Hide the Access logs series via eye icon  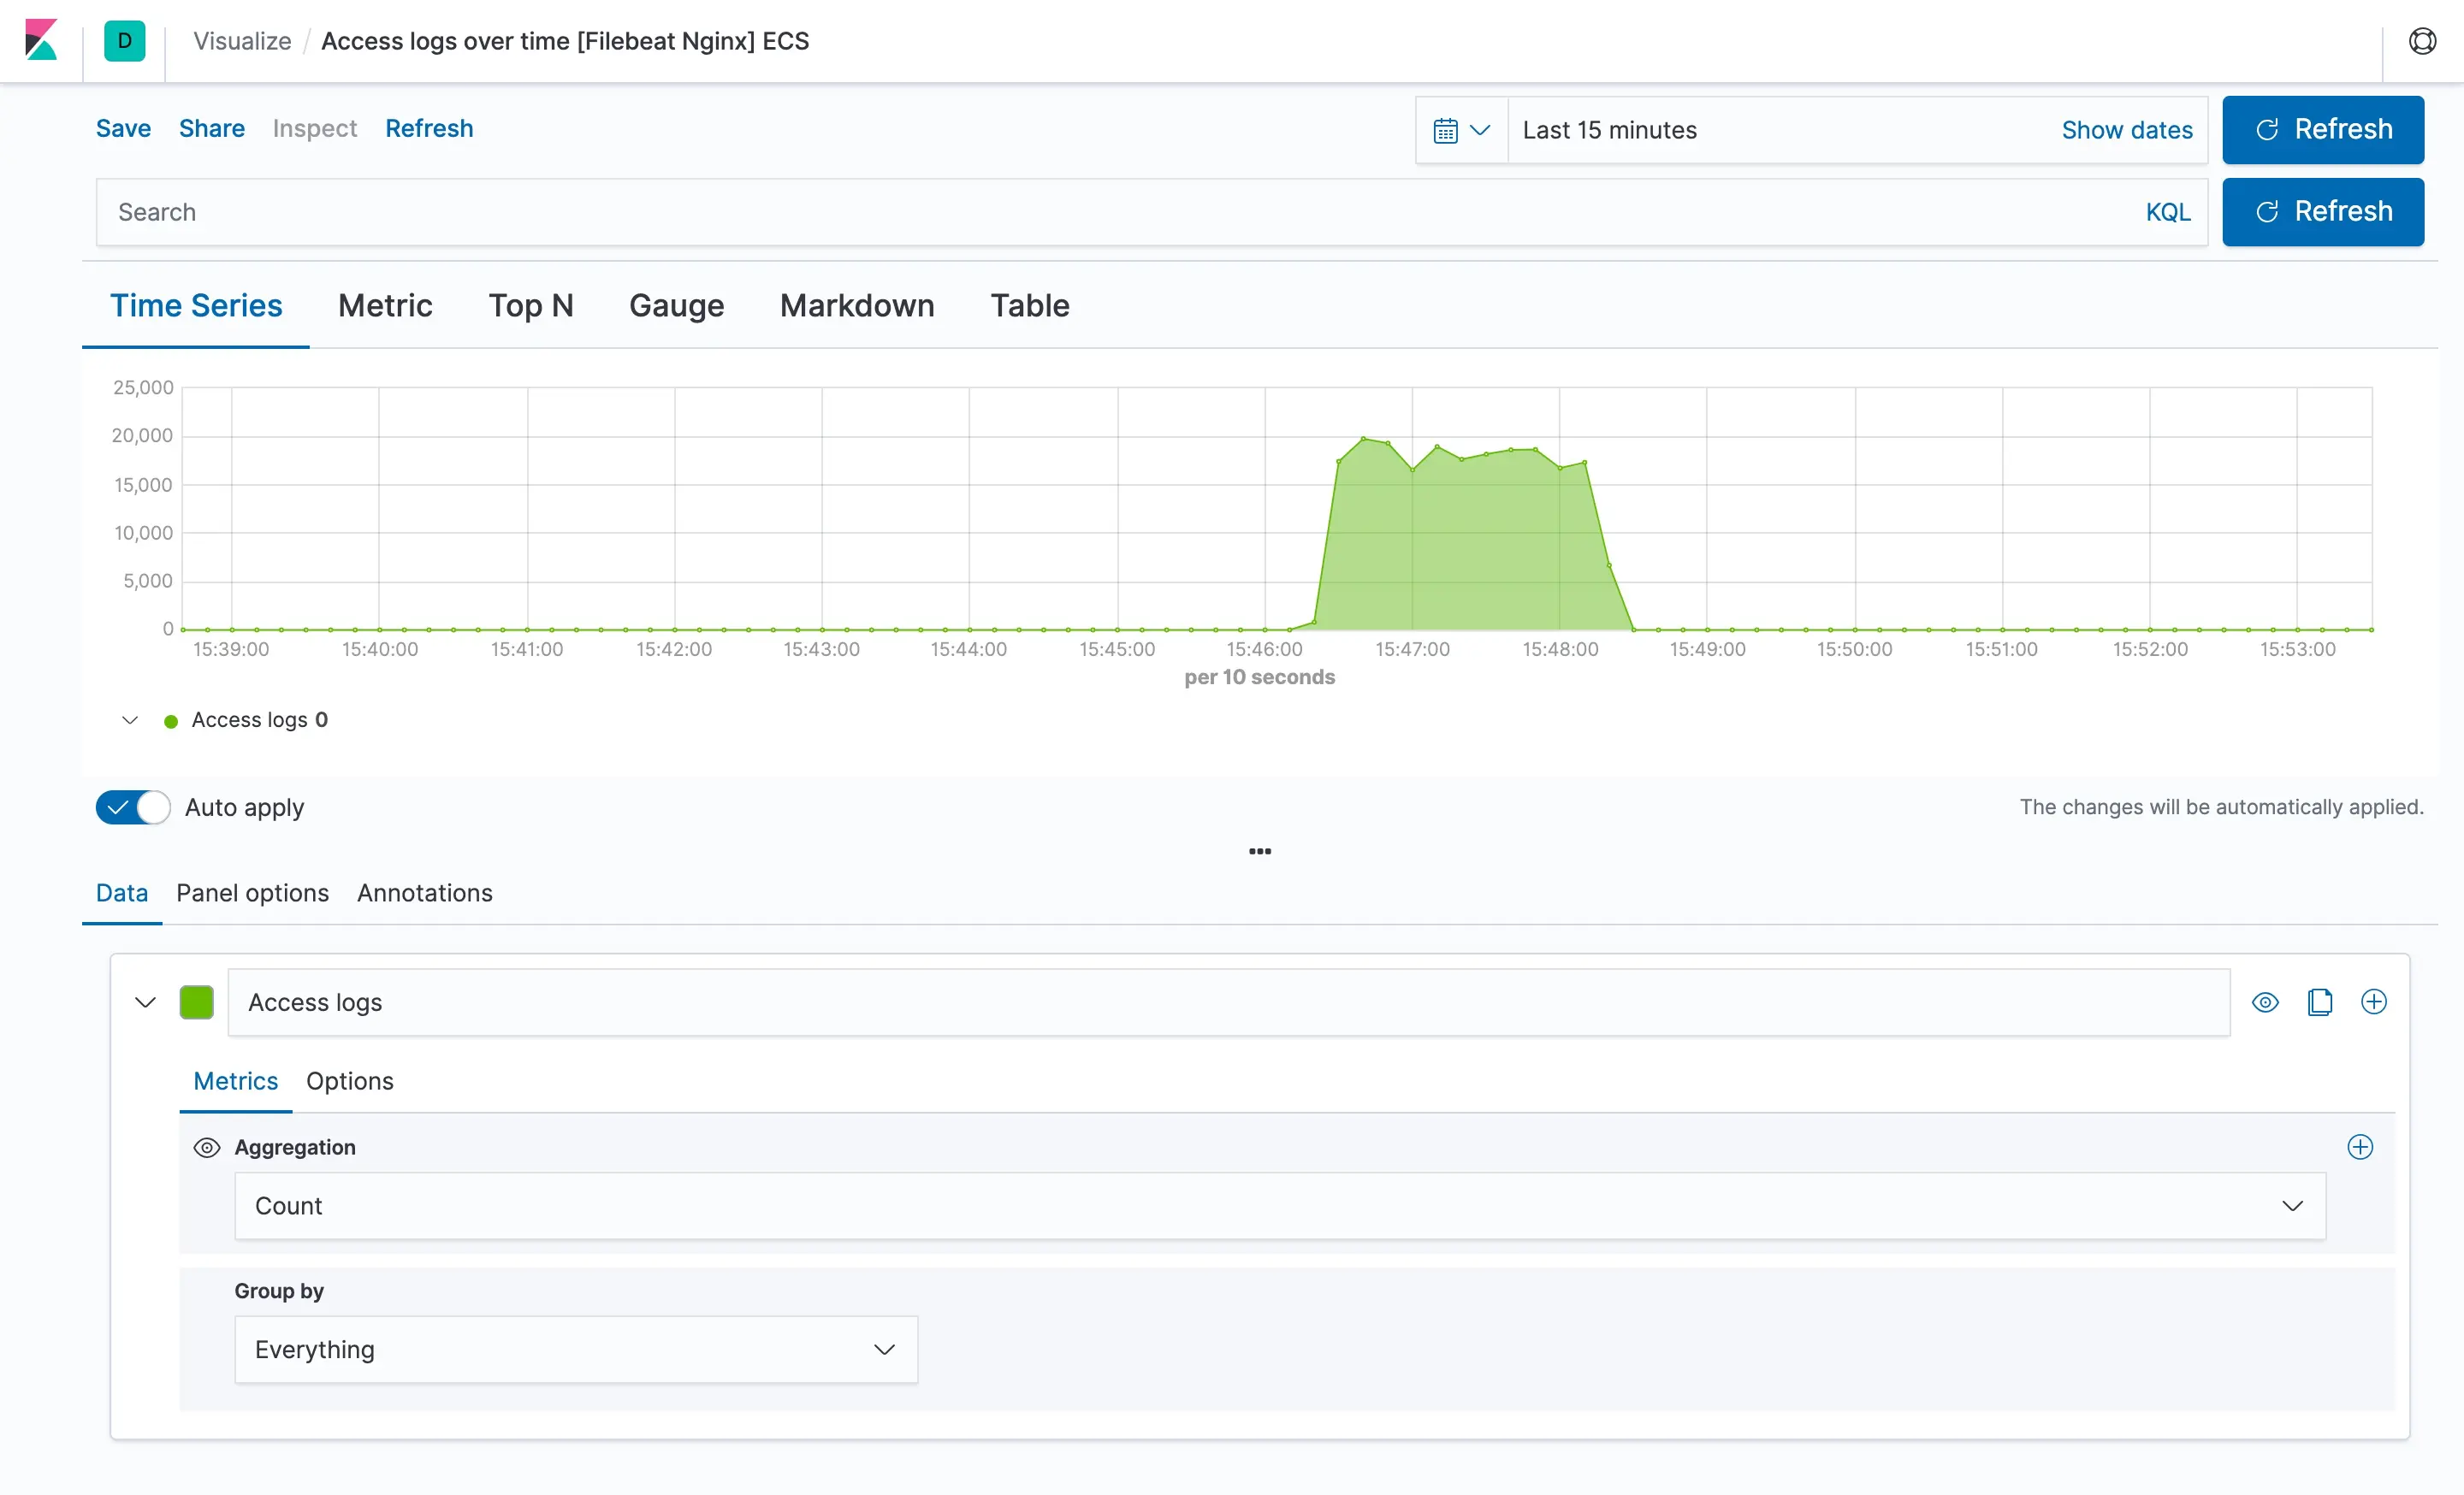pyautogui.click(x=2265, y=1002)
